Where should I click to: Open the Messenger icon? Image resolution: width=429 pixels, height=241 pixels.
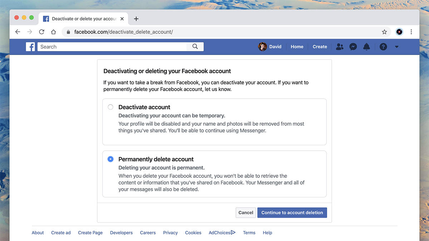coord(353,47)
